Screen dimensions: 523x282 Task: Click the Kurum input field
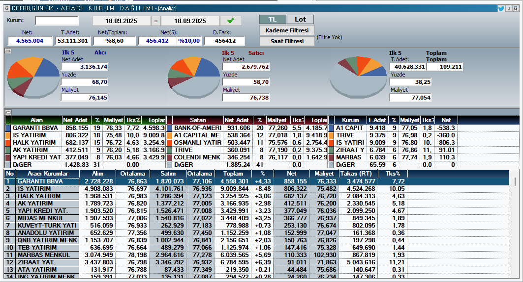click(x=57, y=21)
